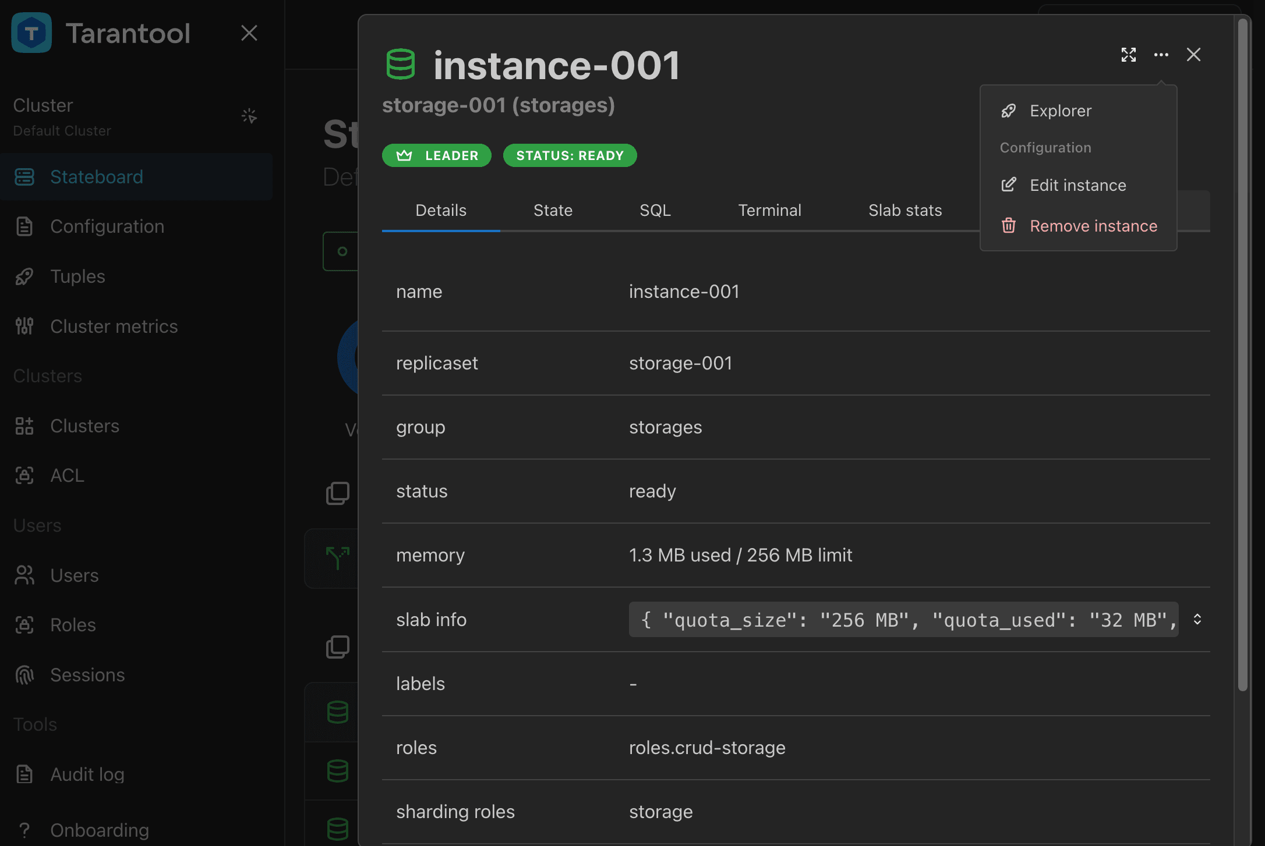Screen dimensions: 1265x846
Task: Click the Clusters grid-plus icon
Action: click(24, 426)
